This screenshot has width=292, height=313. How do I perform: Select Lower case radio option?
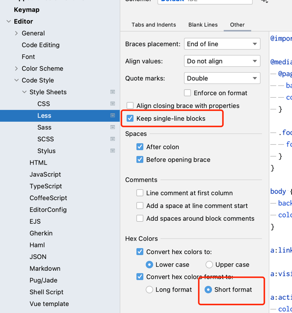coord(149,264)
